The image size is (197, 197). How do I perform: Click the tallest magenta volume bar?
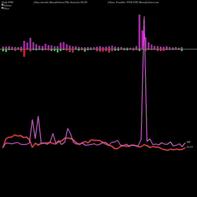(139, 32)
